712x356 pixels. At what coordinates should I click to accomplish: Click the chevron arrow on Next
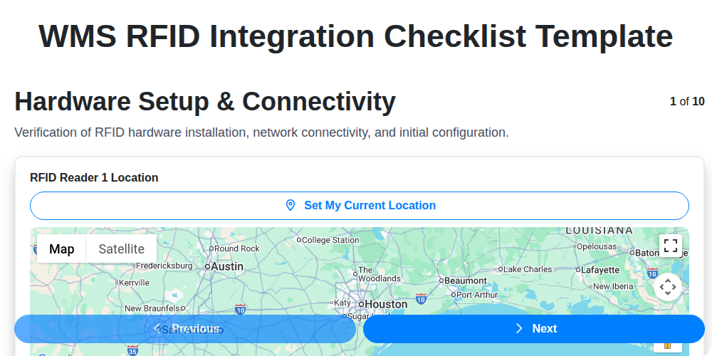click(519, 328)
